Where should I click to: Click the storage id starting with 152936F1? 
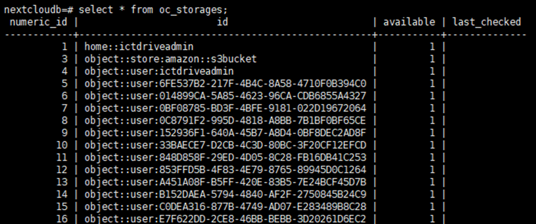(x=229, y=132)
